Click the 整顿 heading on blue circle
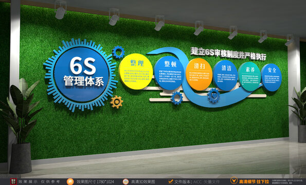The width and height of the screenshot is (306, 185). point(170,64)
